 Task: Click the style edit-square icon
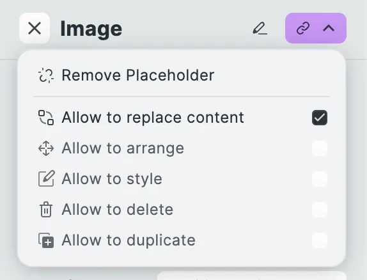tap(46, 178)
